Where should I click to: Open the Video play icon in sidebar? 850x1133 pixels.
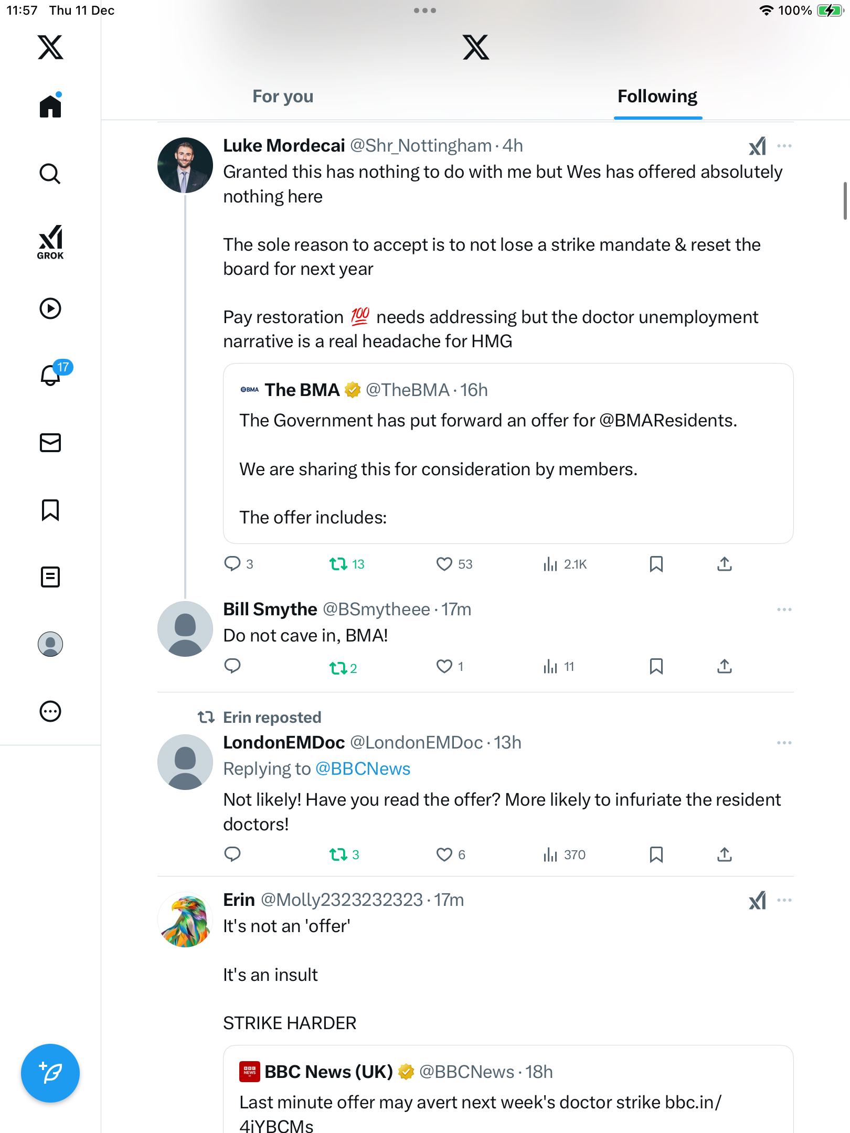pos(50,308)
